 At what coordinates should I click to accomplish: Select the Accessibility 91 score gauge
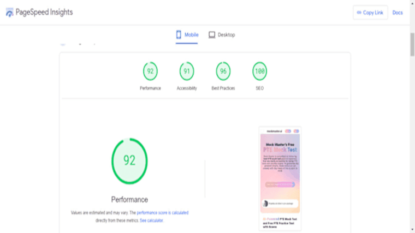coord(187,71)
